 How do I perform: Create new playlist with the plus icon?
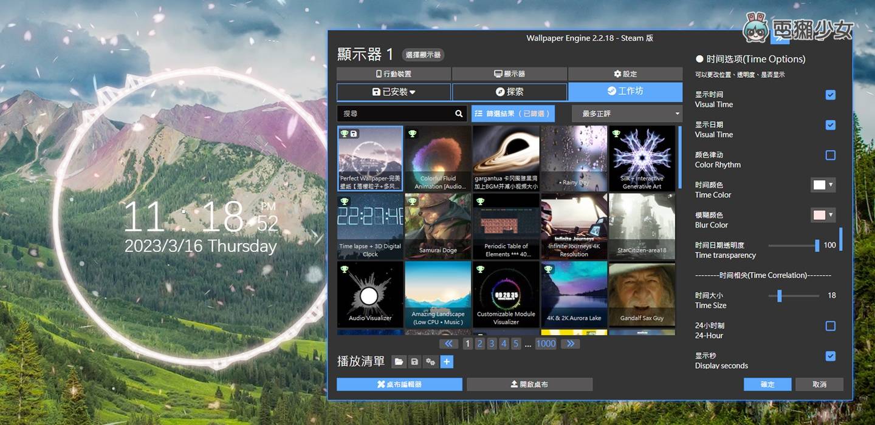[x=447, y=361]
